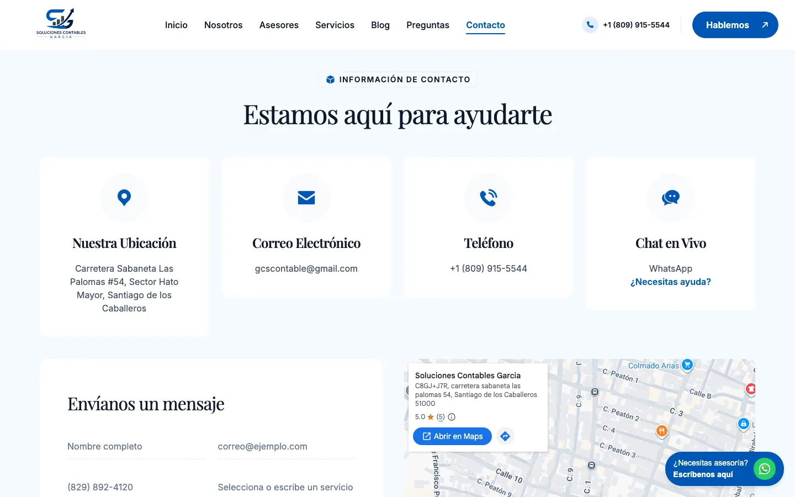The width and height of the screenshot is (795, 497).
Task: Click the Soluciones Contables Garcia logo
Action: (x=61, y=23)
